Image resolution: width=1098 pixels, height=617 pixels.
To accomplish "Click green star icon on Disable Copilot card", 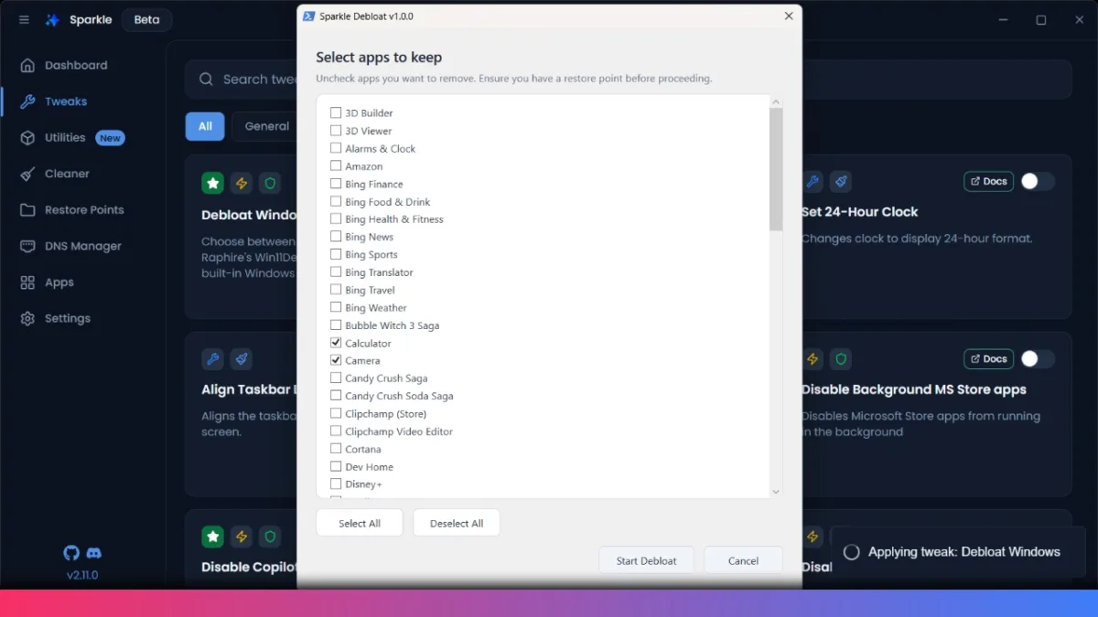I will point(213,537).
